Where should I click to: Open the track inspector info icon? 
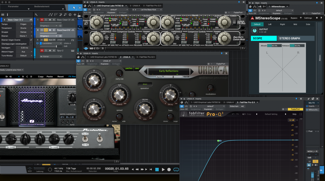tap(7, 15)
